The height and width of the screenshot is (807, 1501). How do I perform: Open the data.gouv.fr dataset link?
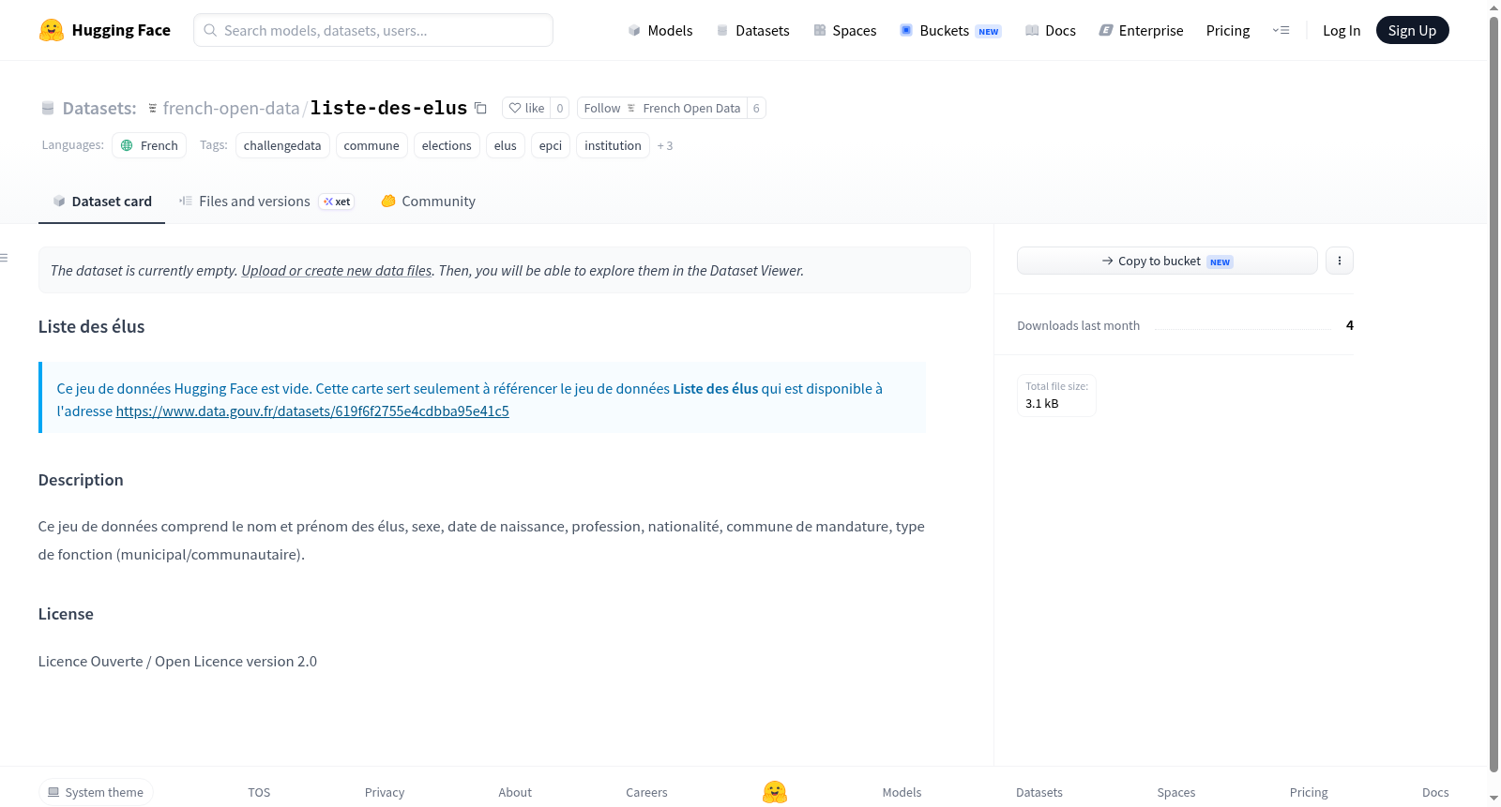click(312, 411)
